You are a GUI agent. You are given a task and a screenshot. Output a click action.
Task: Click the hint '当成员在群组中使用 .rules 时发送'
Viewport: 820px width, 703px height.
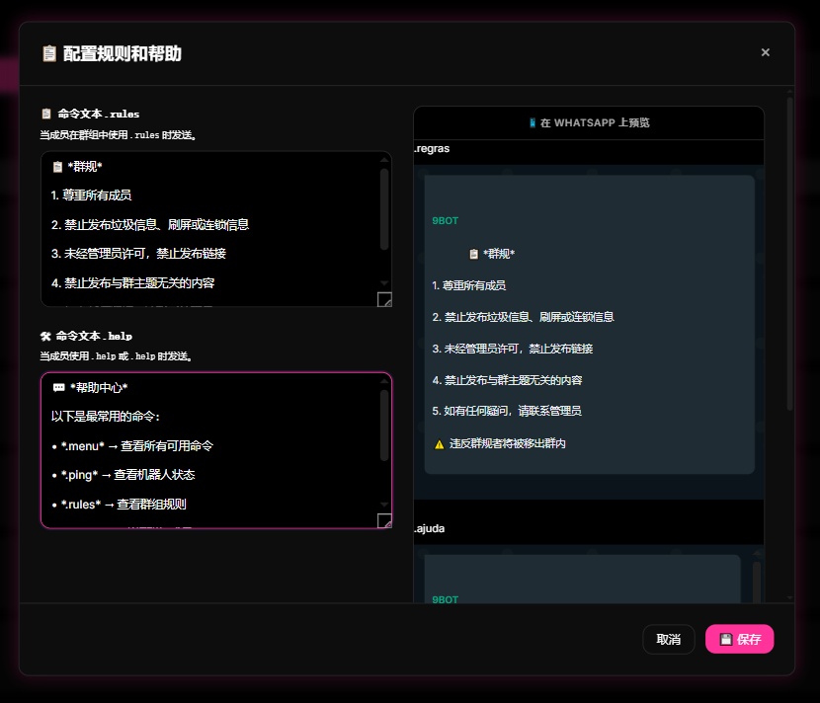[x=119, y=135]
